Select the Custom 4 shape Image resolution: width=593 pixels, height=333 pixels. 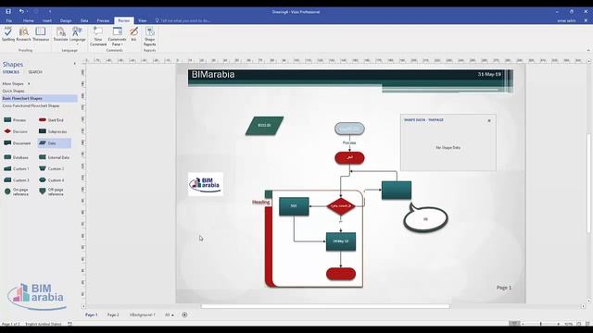tap(52, 180)
